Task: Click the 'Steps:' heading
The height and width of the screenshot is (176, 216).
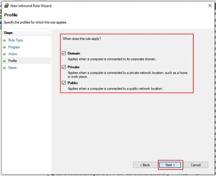Action: point(8,33)
